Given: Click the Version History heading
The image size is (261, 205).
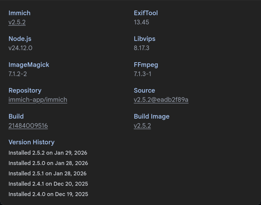Looking at the screenshot, I should tap(31, 142).
